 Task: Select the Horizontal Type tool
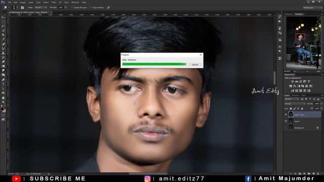(3, 84)
